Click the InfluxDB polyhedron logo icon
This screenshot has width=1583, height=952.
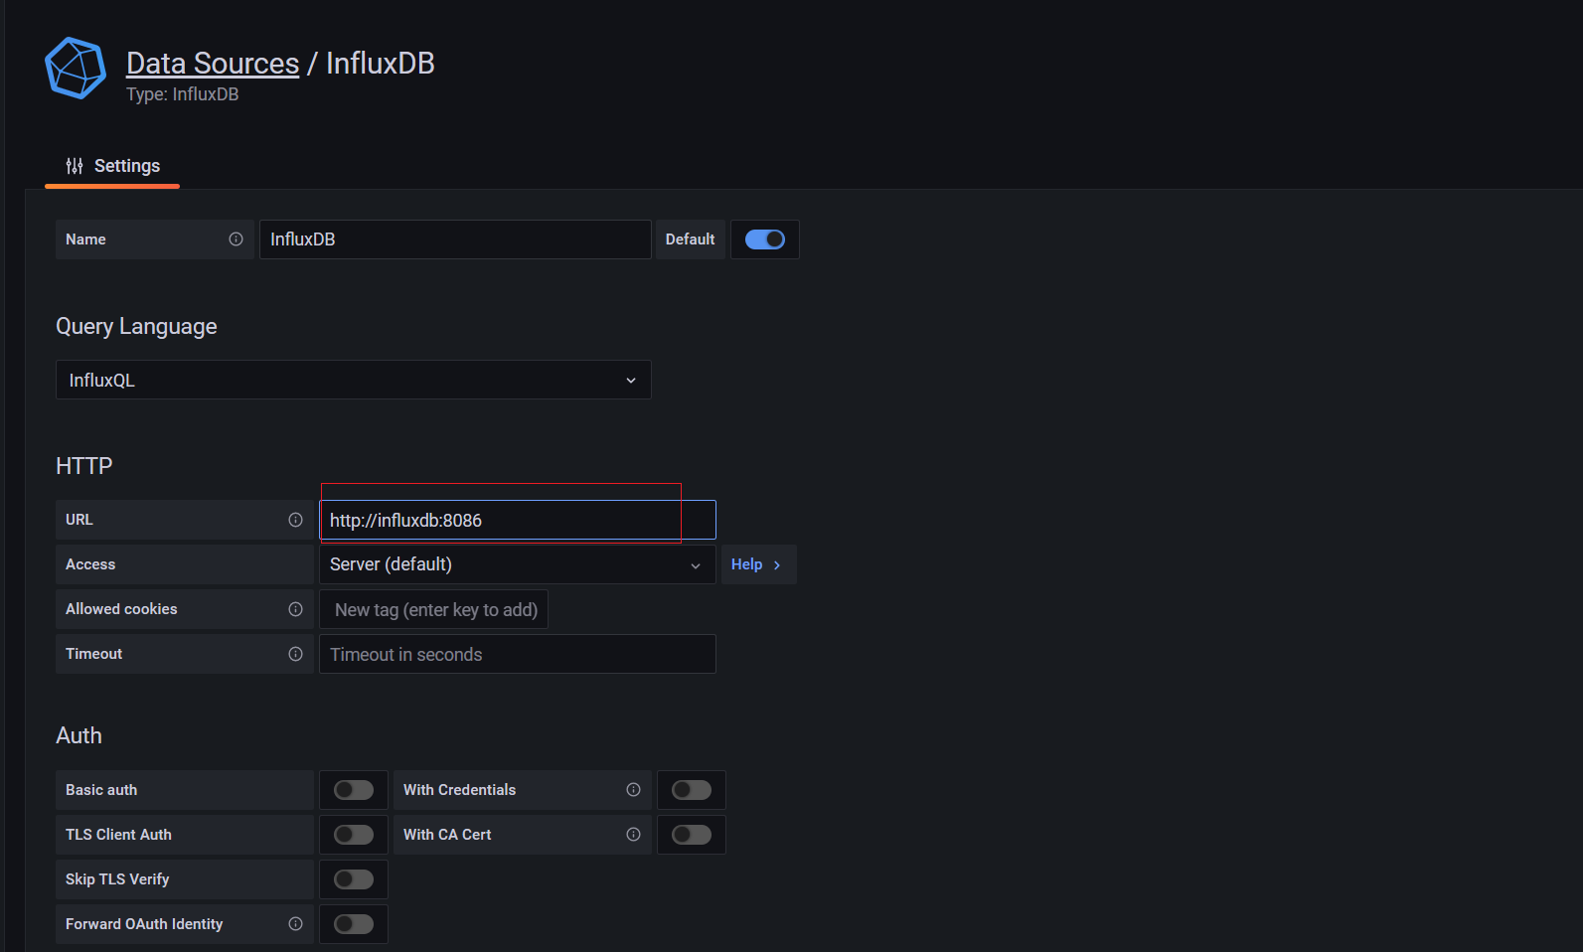click(x=76, y=69)
